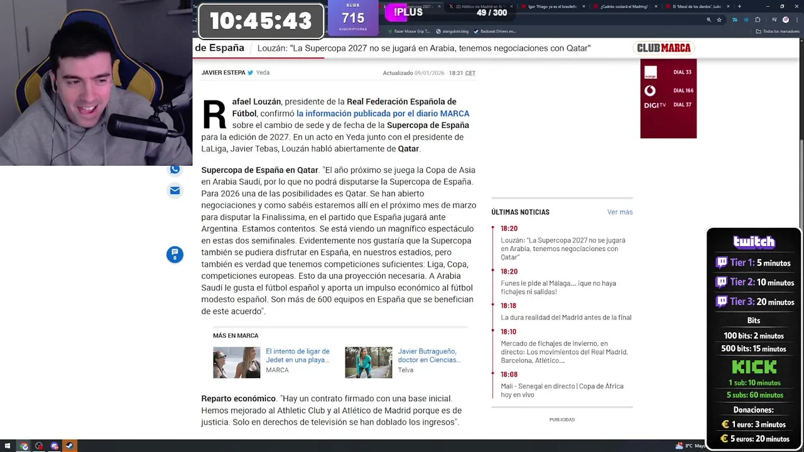This screenshot has height=452, width=804.
Task: Open the Chrome three-dot menu
Action: pos(796,20)
